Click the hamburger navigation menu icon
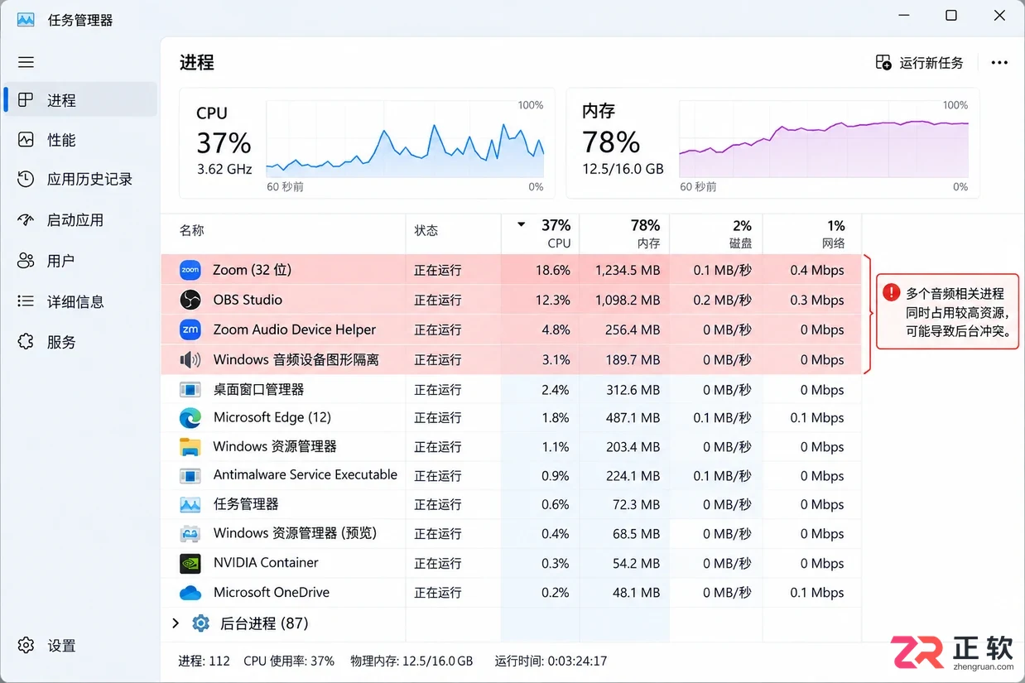 (26, 62)
